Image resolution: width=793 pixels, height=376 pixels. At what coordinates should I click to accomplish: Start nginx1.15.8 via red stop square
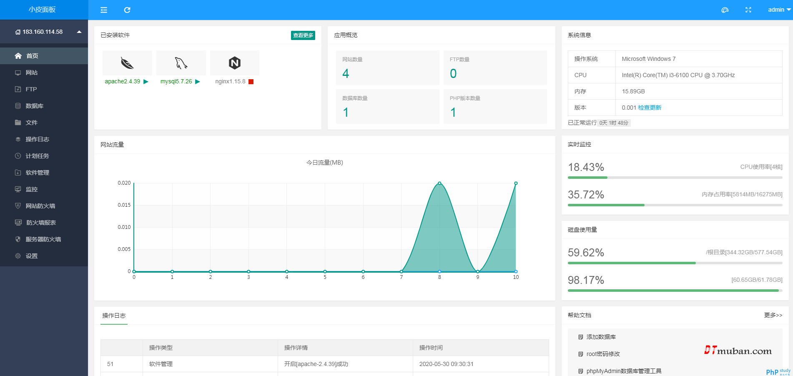251,82
